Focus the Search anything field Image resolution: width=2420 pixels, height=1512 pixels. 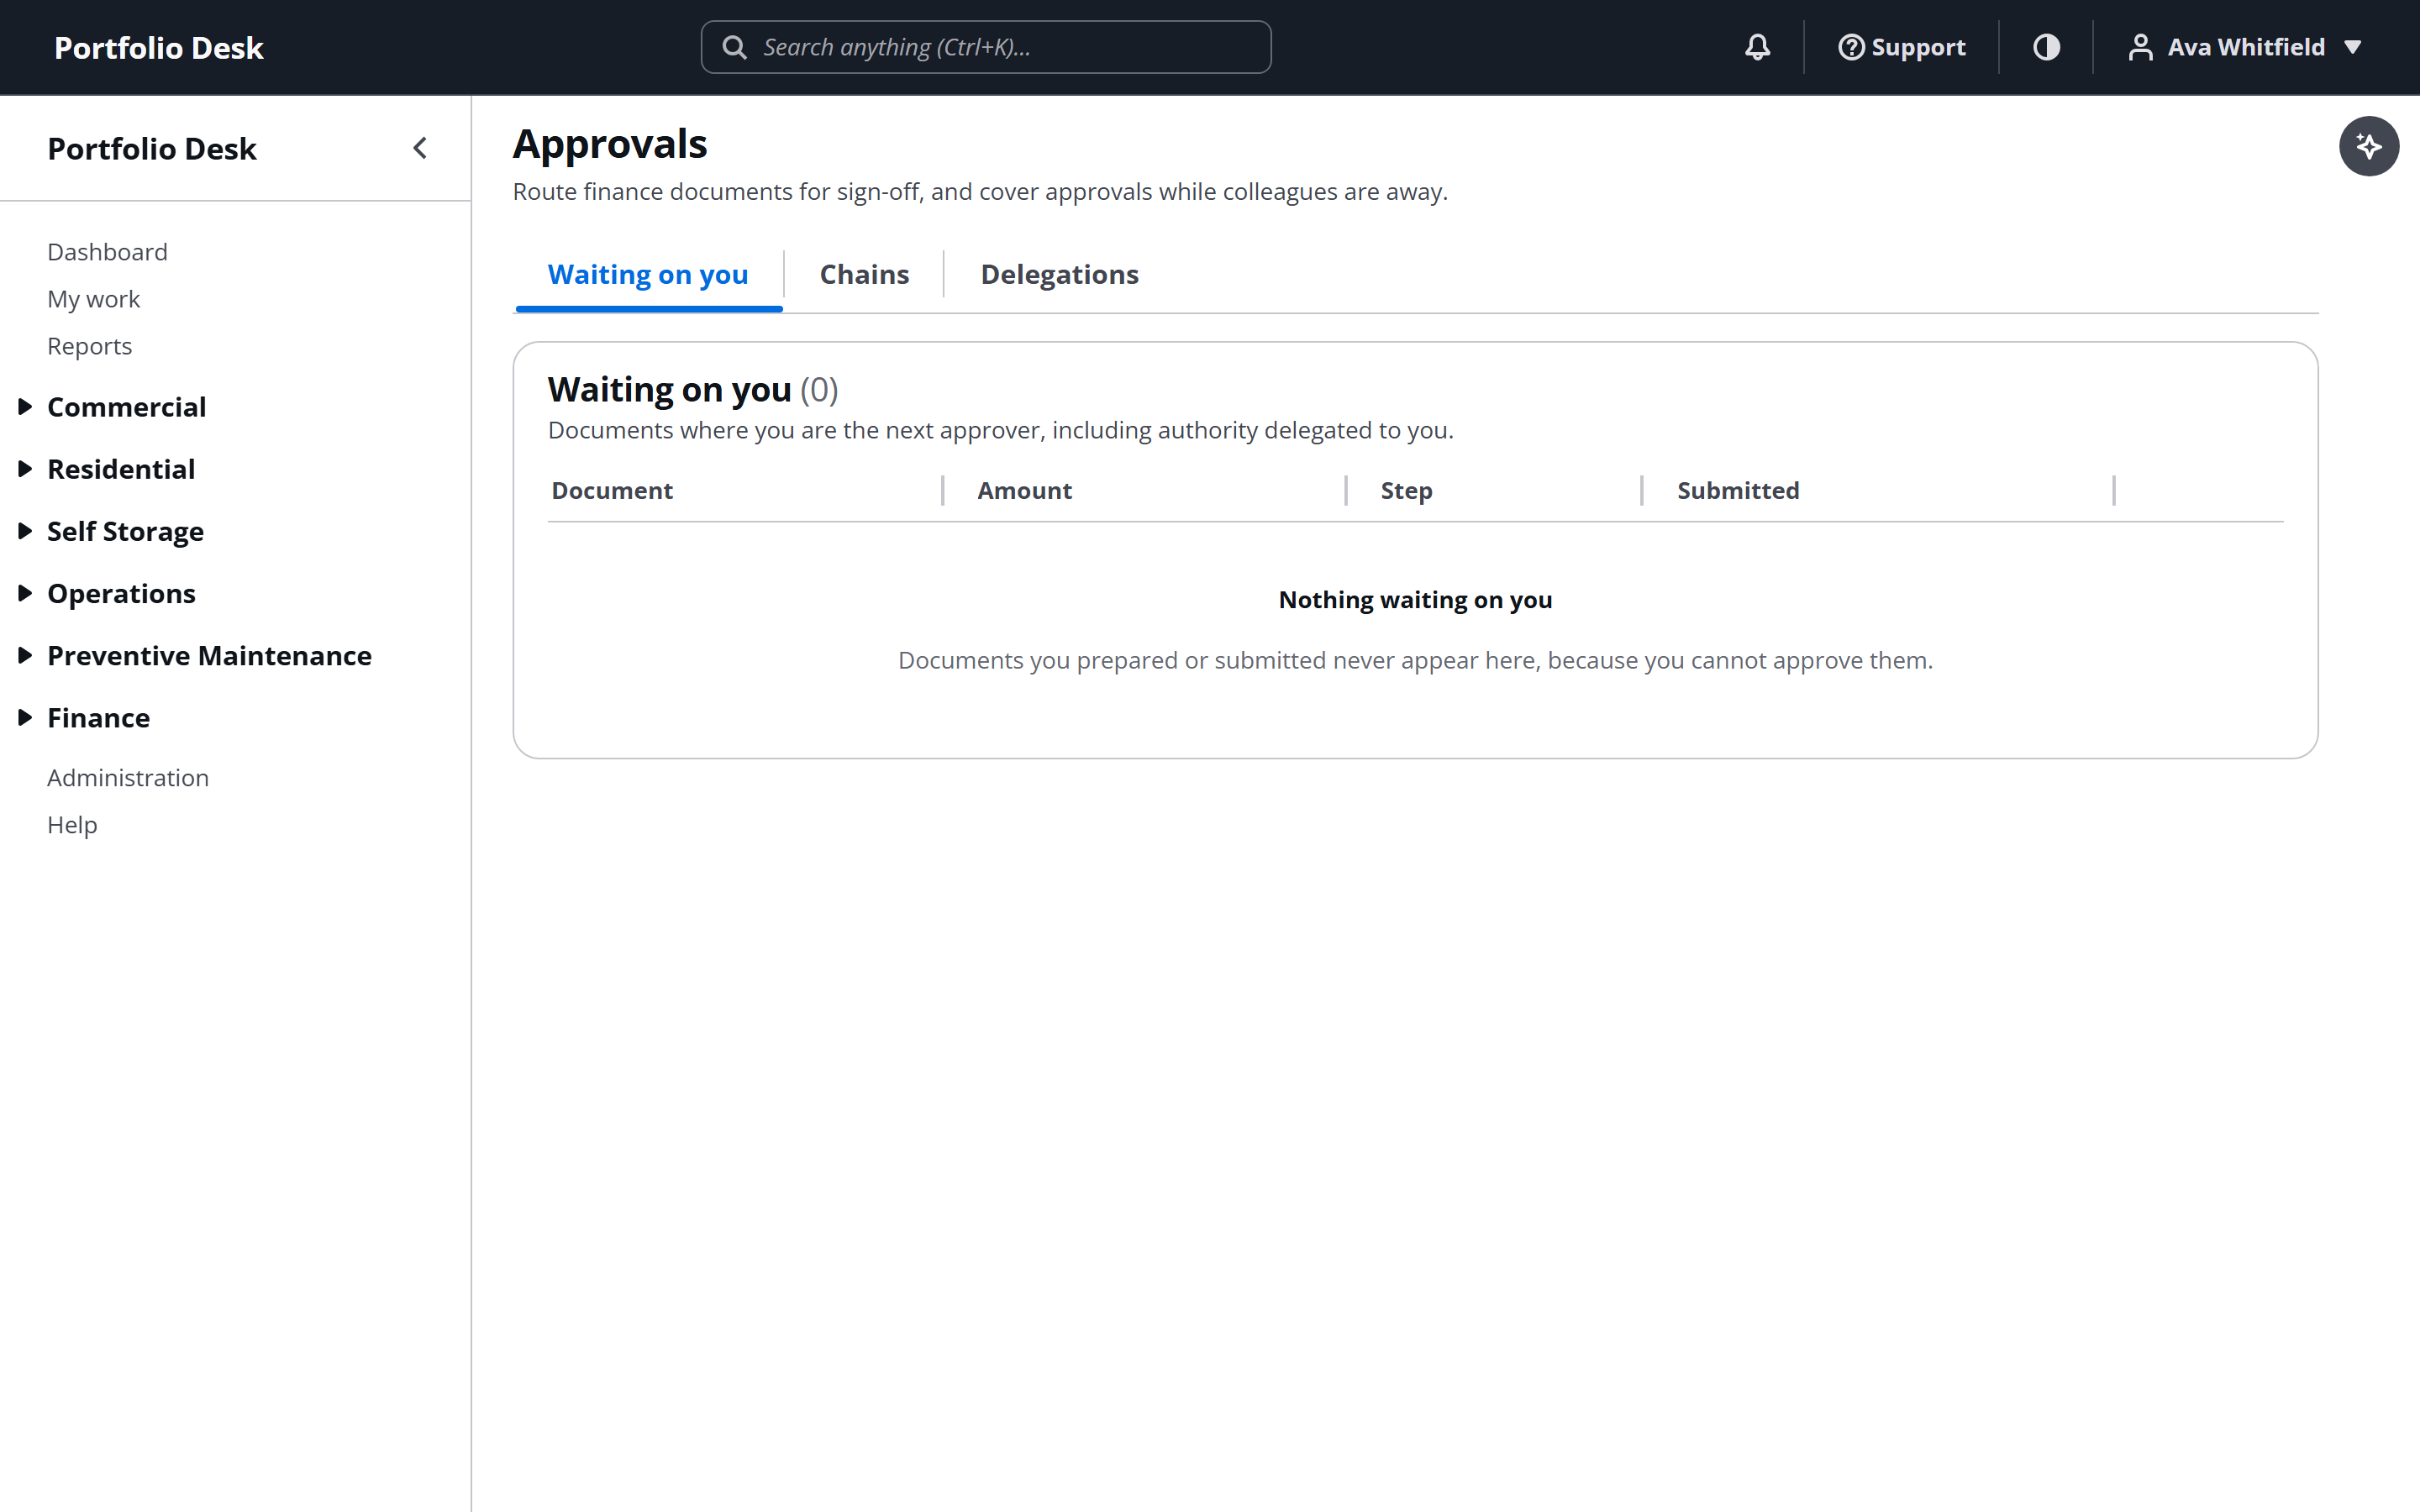pos(986,47)
